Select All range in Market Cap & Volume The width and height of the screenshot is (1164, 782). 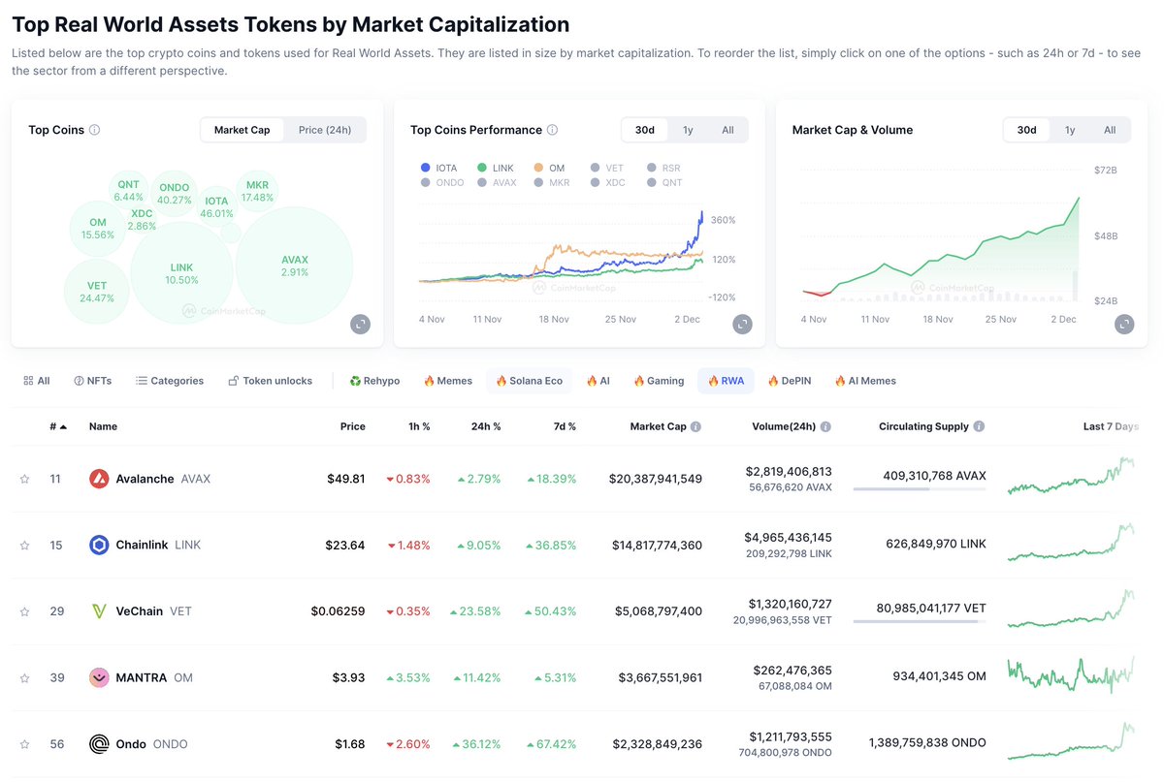1110,130
